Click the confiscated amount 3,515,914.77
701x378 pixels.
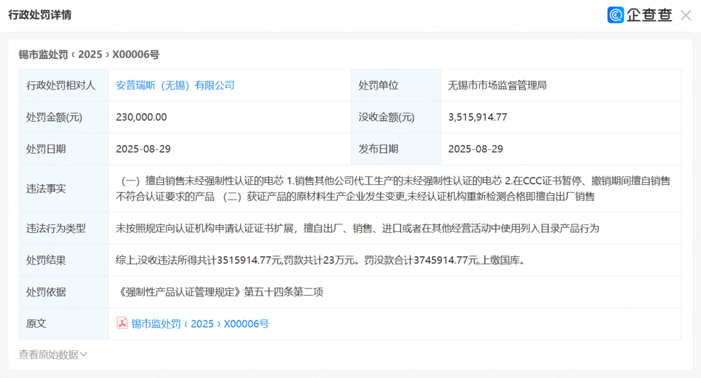click(478, 117)
